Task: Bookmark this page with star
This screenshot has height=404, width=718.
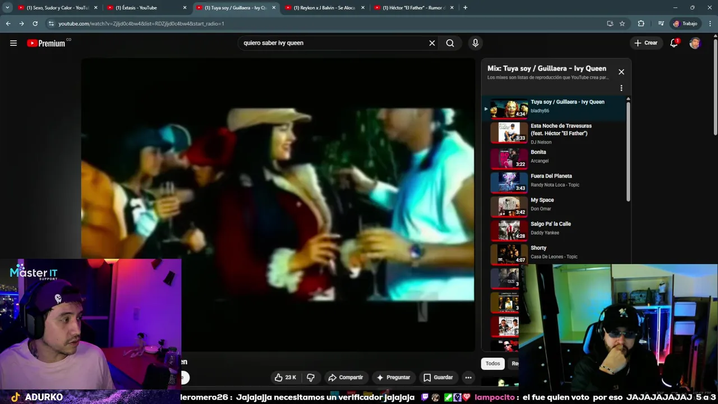Action: point(622,24)
